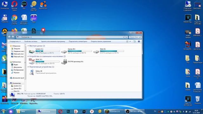Viewport: 203px width, 114px height.
Task: Open the Recycle Bin desktop icon
Action: (x=198, y=100)
